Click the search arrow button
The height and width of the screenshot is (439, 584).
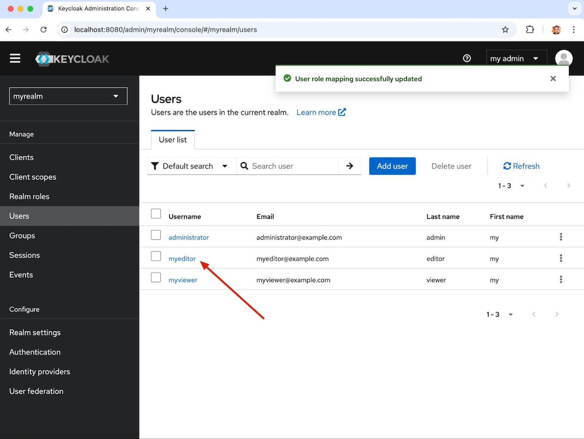click(349, 166)
